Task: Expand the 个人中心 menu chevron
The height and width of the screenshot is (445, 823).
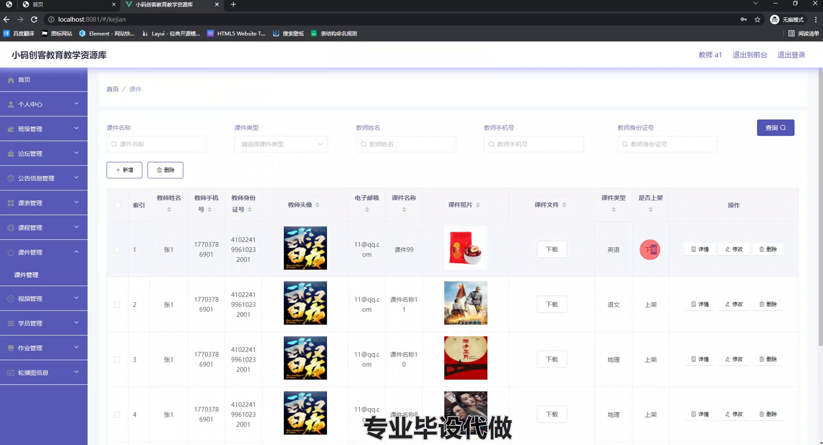Action: click(76, 104)
